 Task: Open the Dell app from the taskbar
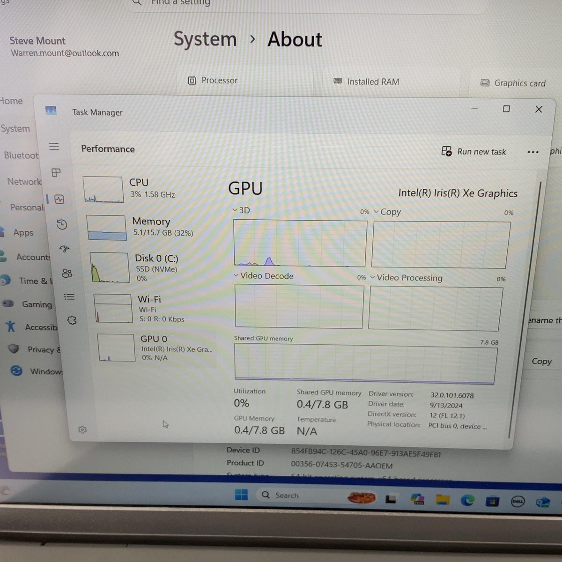pos(518,502)
